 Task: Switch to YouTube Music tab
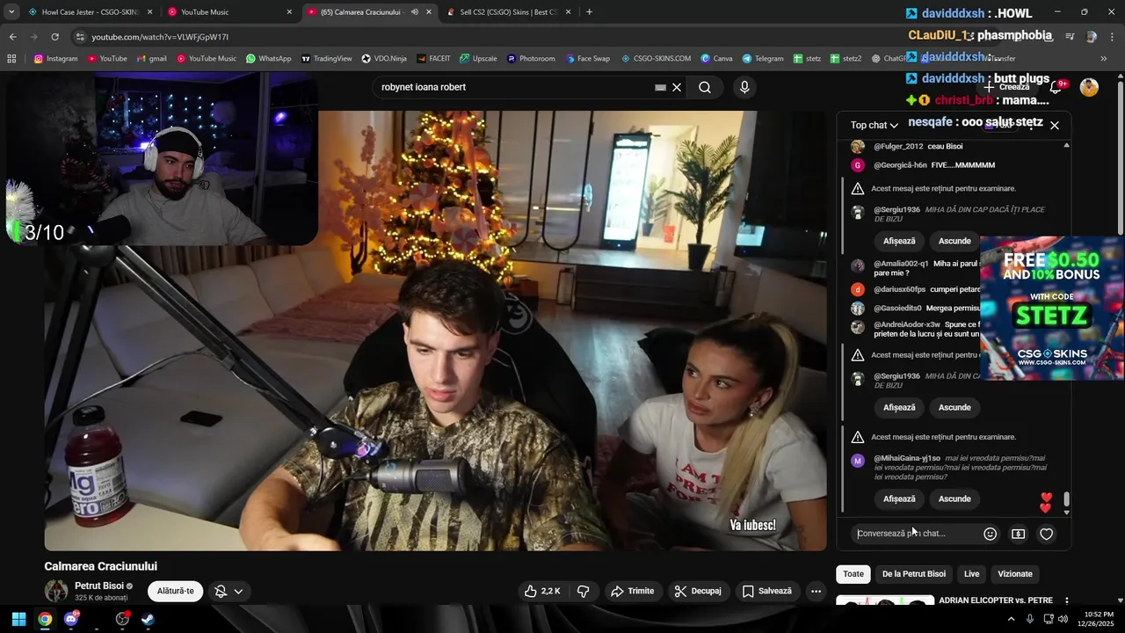229,12
